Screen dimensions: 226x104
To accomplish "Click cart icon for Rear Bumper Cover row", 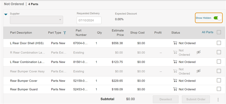I will tap(175, 80).
